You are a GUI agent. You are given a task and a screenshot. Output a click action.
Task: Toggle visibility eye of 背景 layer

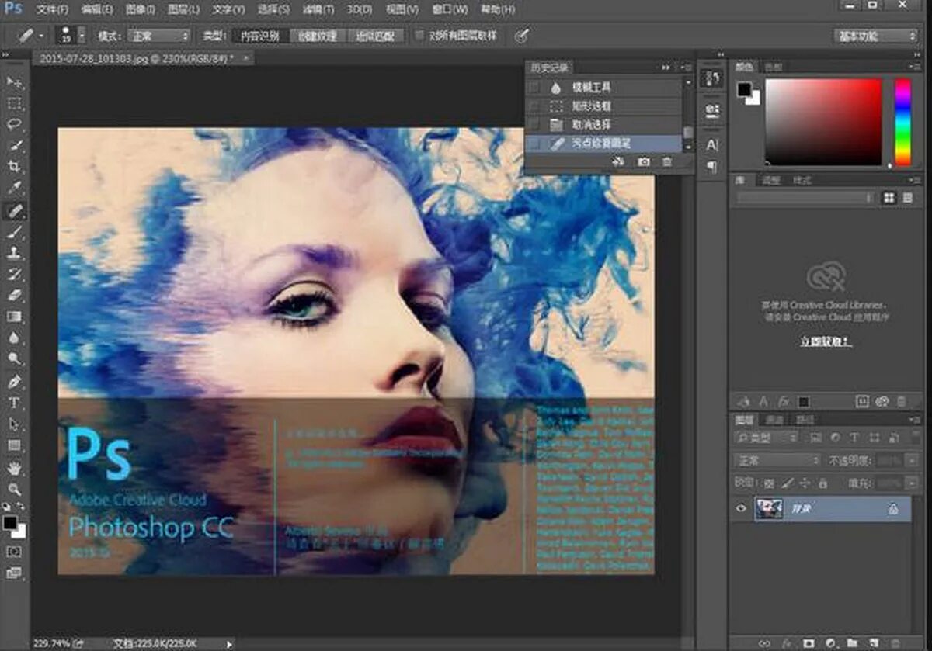pos(741,508)
